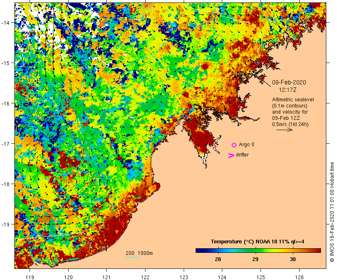337x280 pixels.
Task: Click the 'Temperature (°C) NOAA 18 11% ql>=4' title
Action: (258, 242)
